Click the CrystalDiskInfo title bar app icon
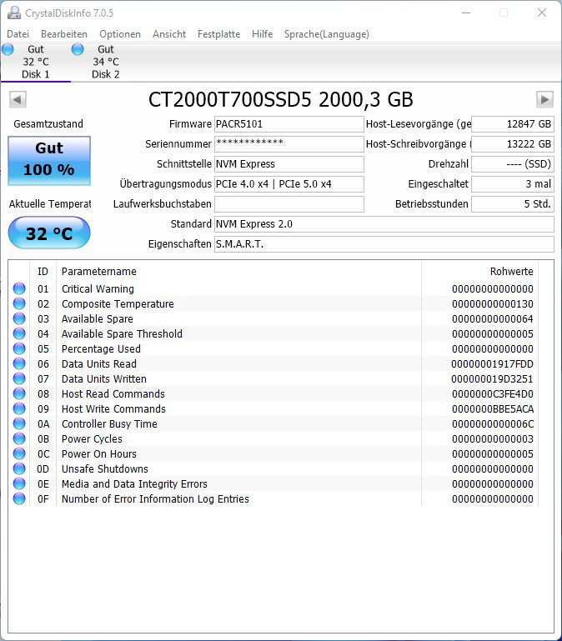This screenshot has width=562, height=641. coord(14,13)
